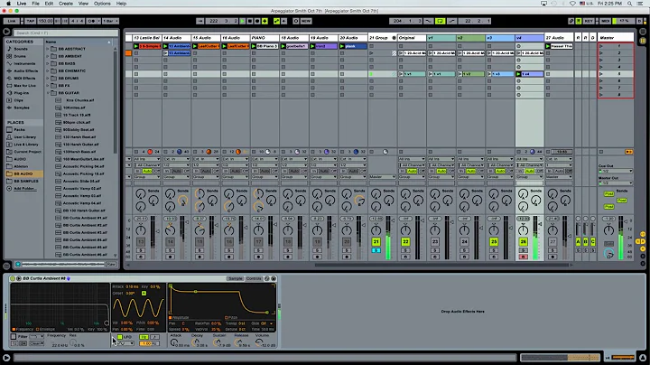Open the Filter type dropdown in Simpler
650x365 pixels.
pyautogui.click(x=36, y=336)
